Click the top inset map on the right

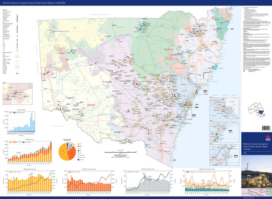coord(224,108)
